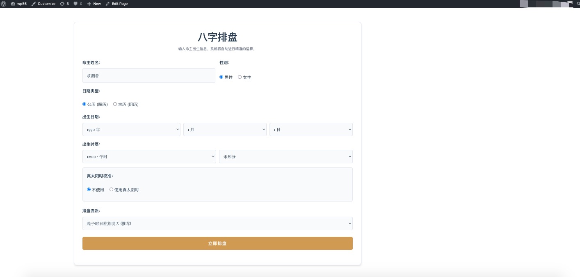Viewport: 580px width, 277px height.
Task: Select 不使用 true solar time option
Action: tap(89, 190)
